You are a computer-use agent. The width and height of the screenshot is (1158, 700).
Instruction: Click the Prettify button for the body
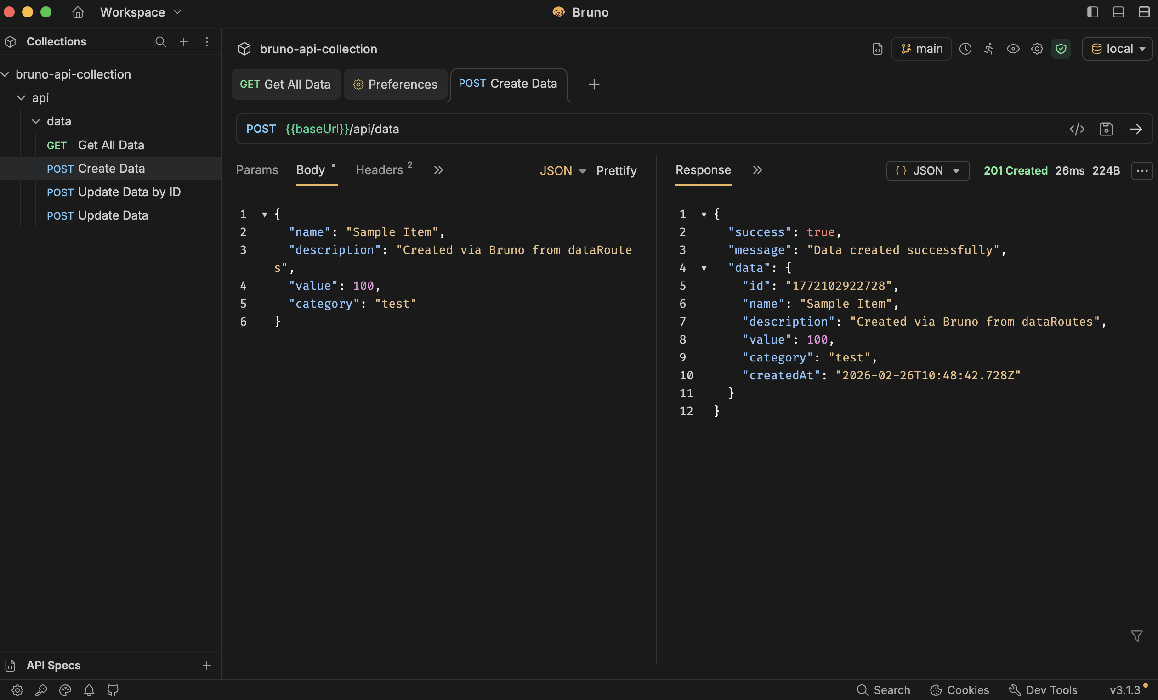pos(617,171)
